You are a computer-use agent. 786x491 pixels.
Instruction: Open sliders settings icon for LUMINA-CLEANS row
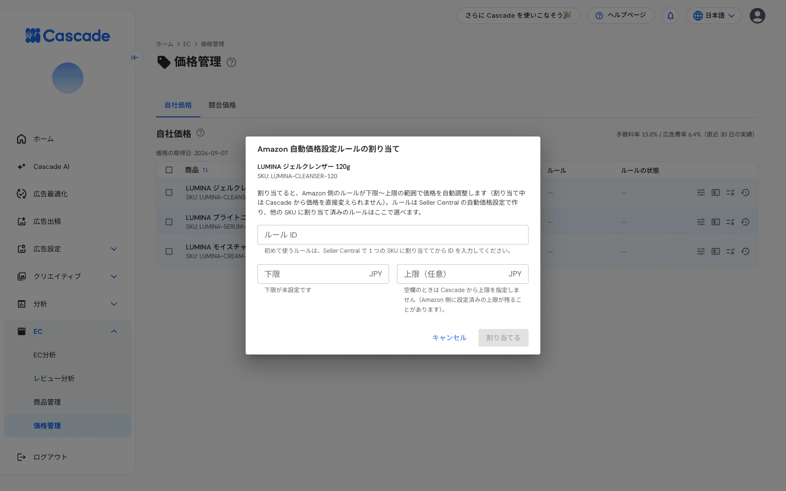[x=701, y=192]
